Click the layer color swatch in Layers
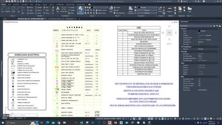Viewport: 222px width, 125px height. 92,8
